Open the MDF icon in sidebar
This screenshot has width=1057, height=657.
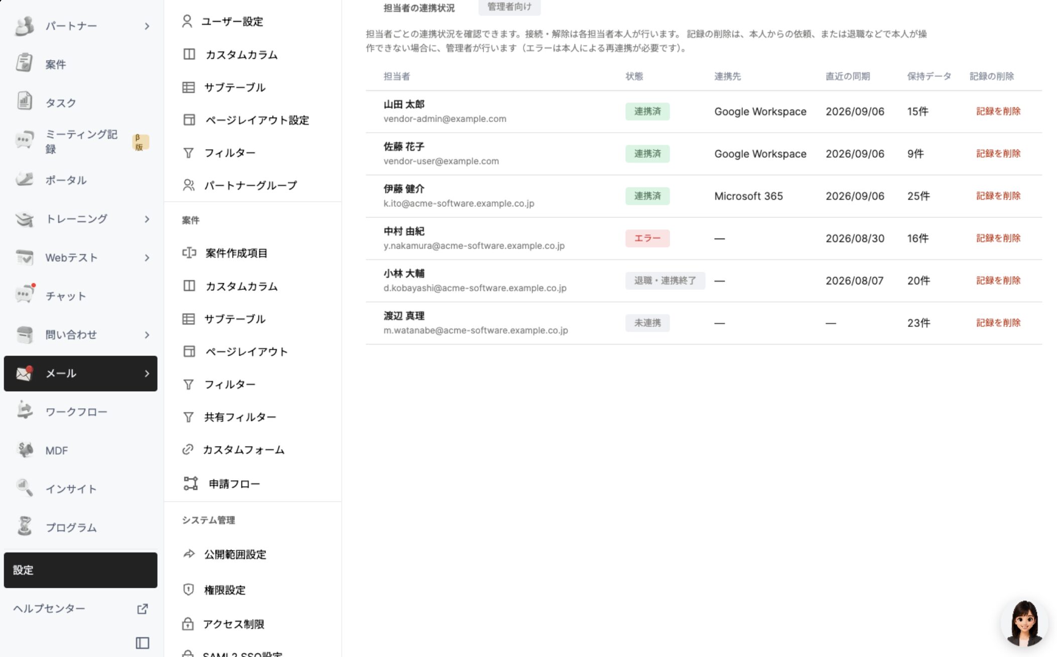pyautogui.click(x=24, y=450)
